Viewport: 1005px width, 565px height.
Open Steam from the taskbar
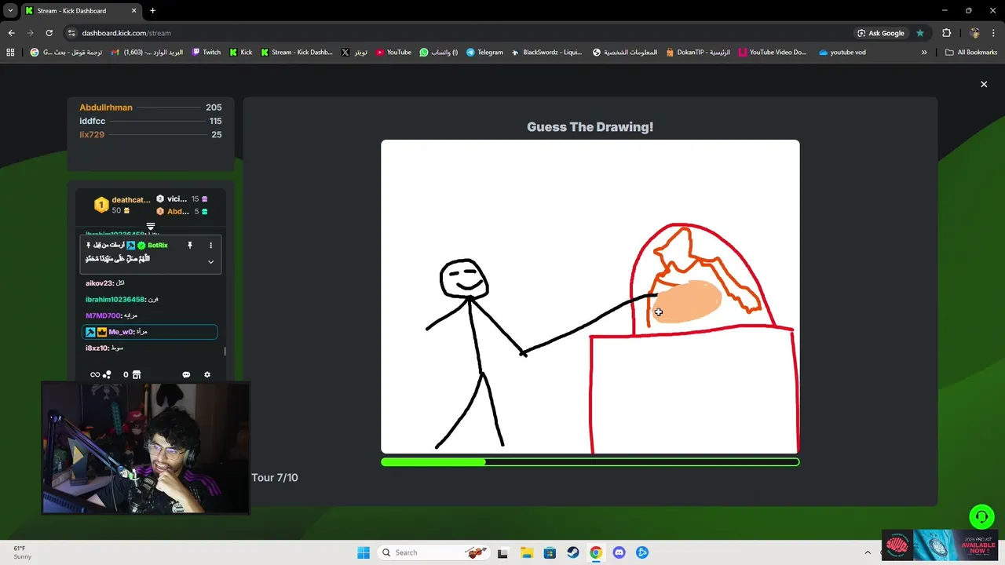[573, 552]
